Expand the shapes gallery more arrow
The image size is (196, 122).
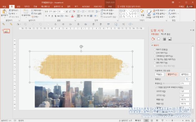point(138,17)
